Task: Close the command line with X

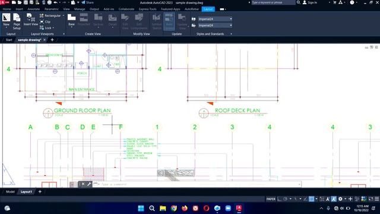Action: (x=83, y=184)
